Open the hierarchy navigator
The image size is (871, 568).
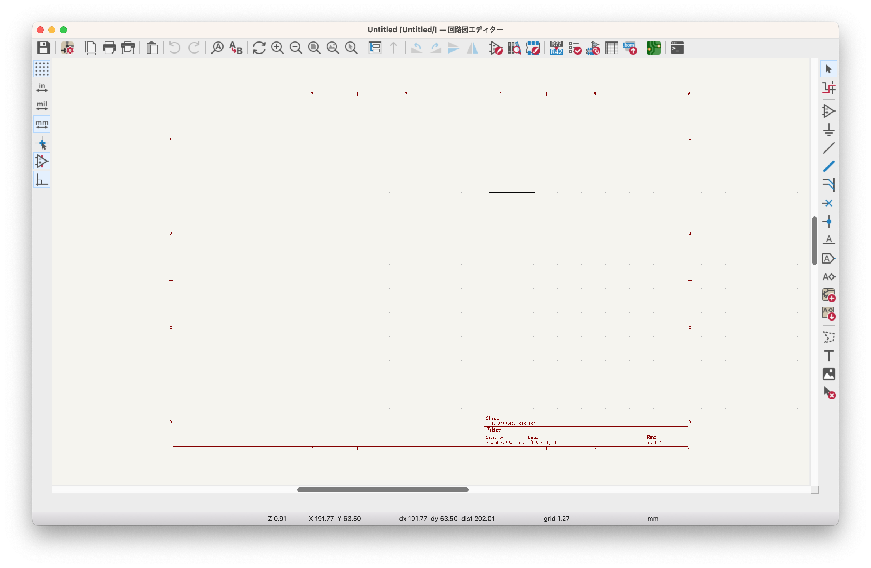click(375, 48)
